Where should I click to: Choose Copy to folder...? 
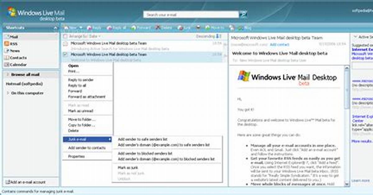coord(81,125)
